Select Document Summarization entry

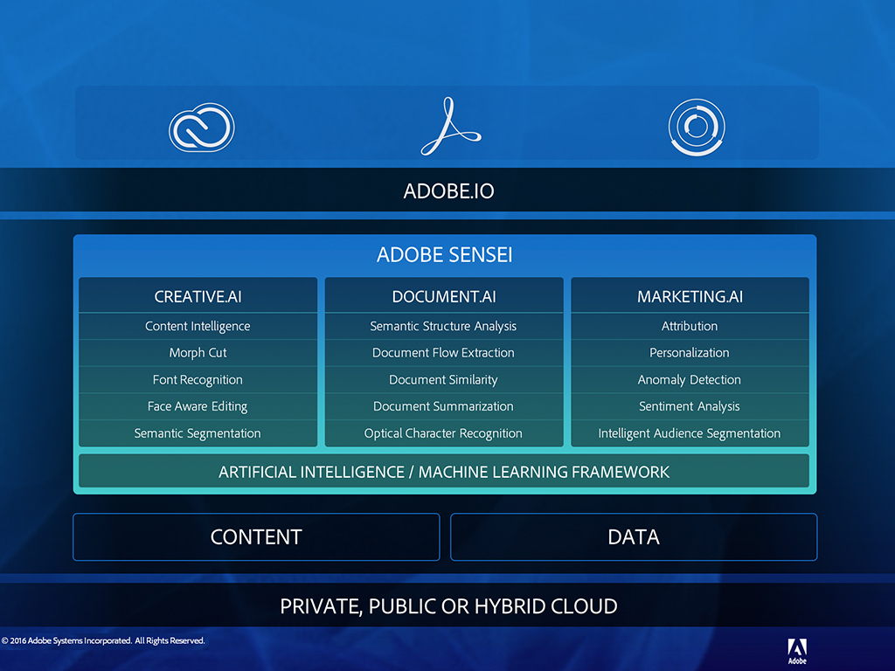point(443,406)
